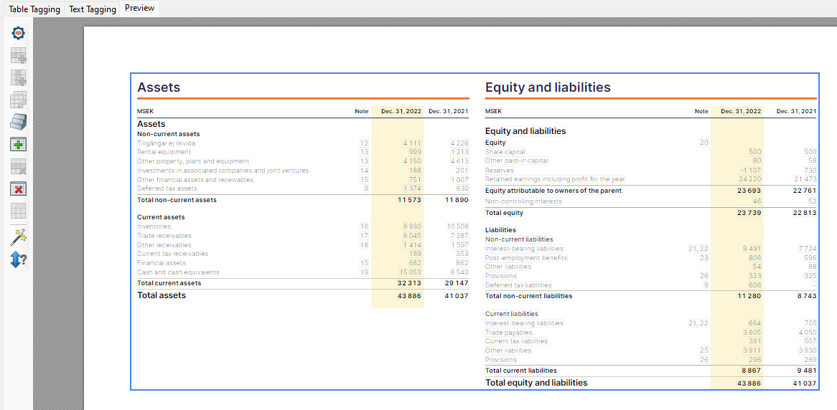Click the 'Cash and cash equivalents' label
Viewport: 837px width, 410px height.
[178, 272]
